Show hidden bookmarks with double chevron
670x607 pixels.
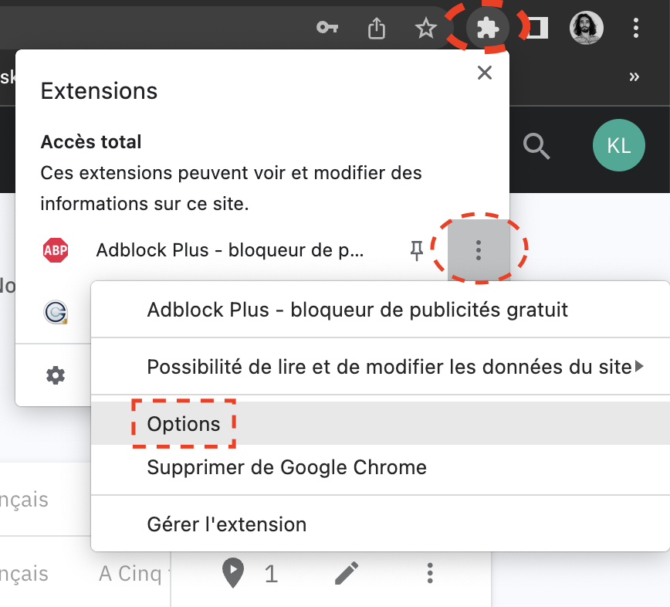(x=634, y=76)
